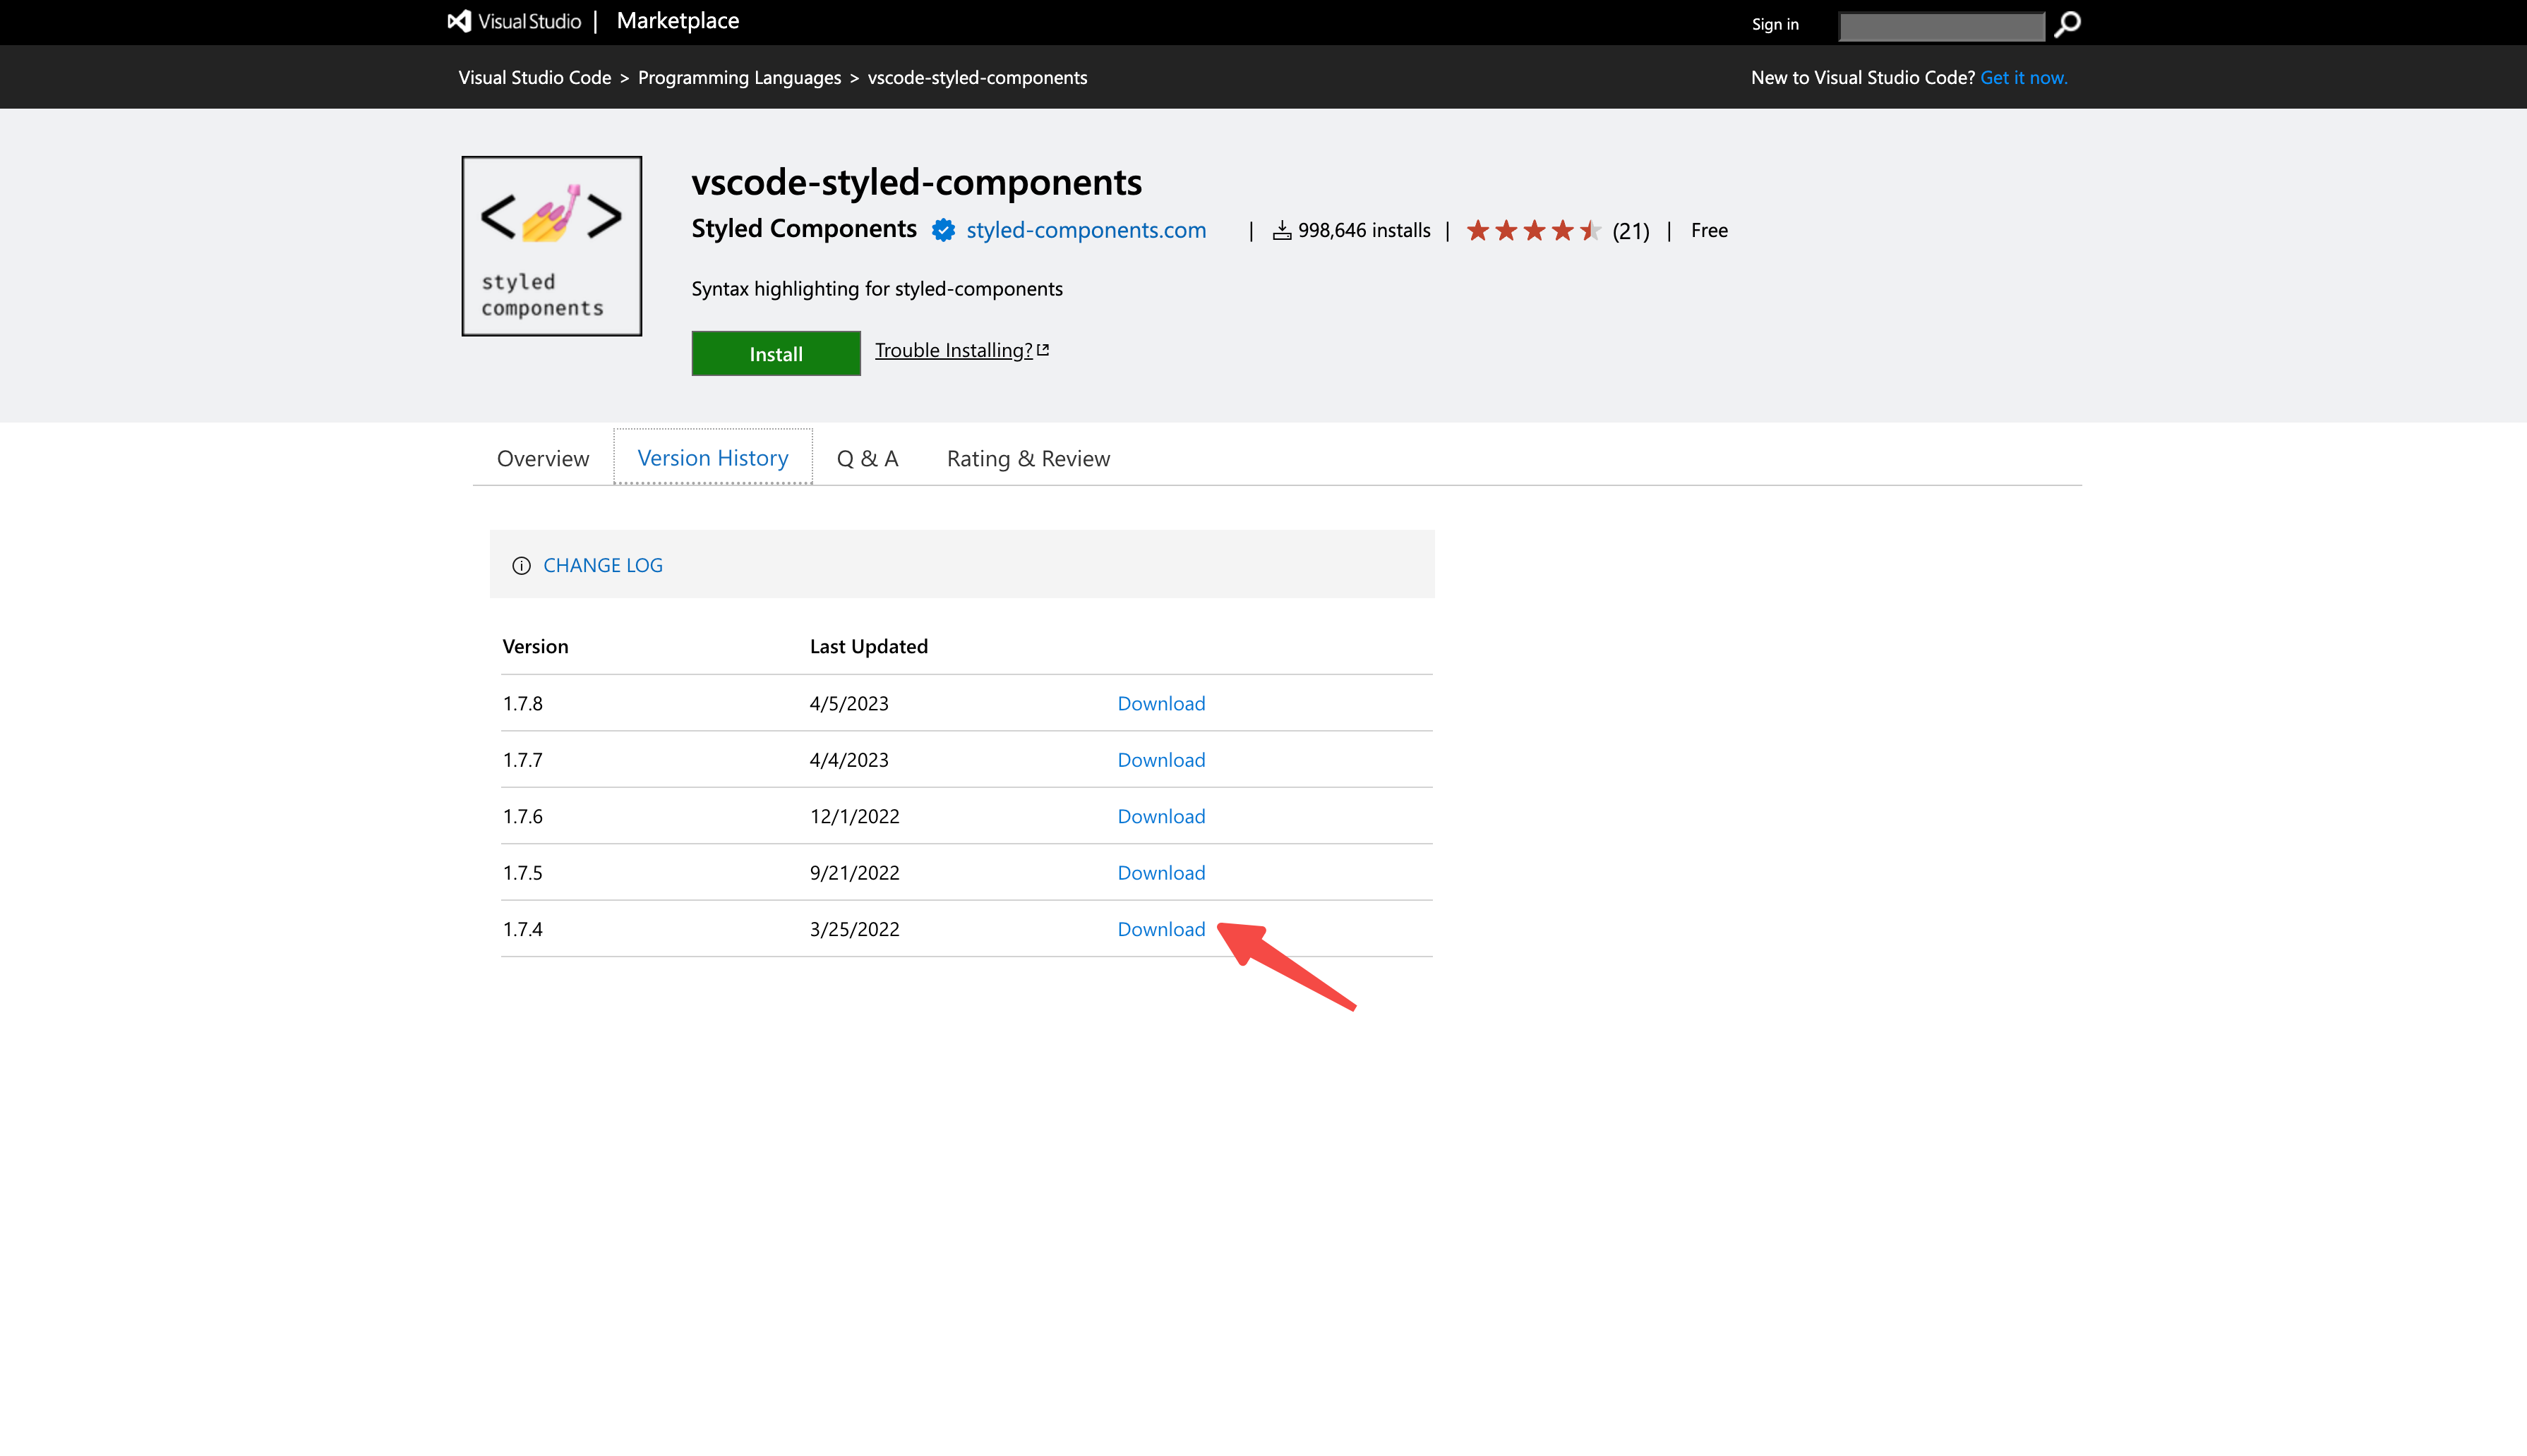2527x1456 pixels.
Task: Open the CHANGE LOG link
Action: click(602, 566)
